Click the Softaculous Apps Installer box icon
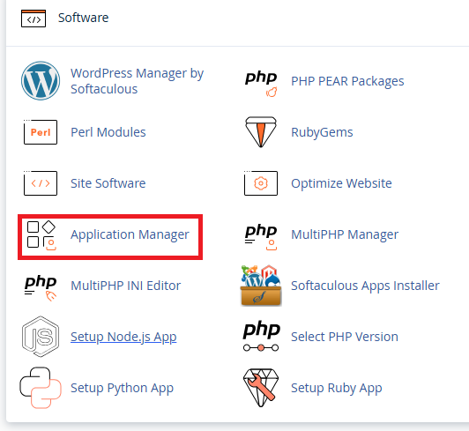469x431 pixels. [261, 286]
